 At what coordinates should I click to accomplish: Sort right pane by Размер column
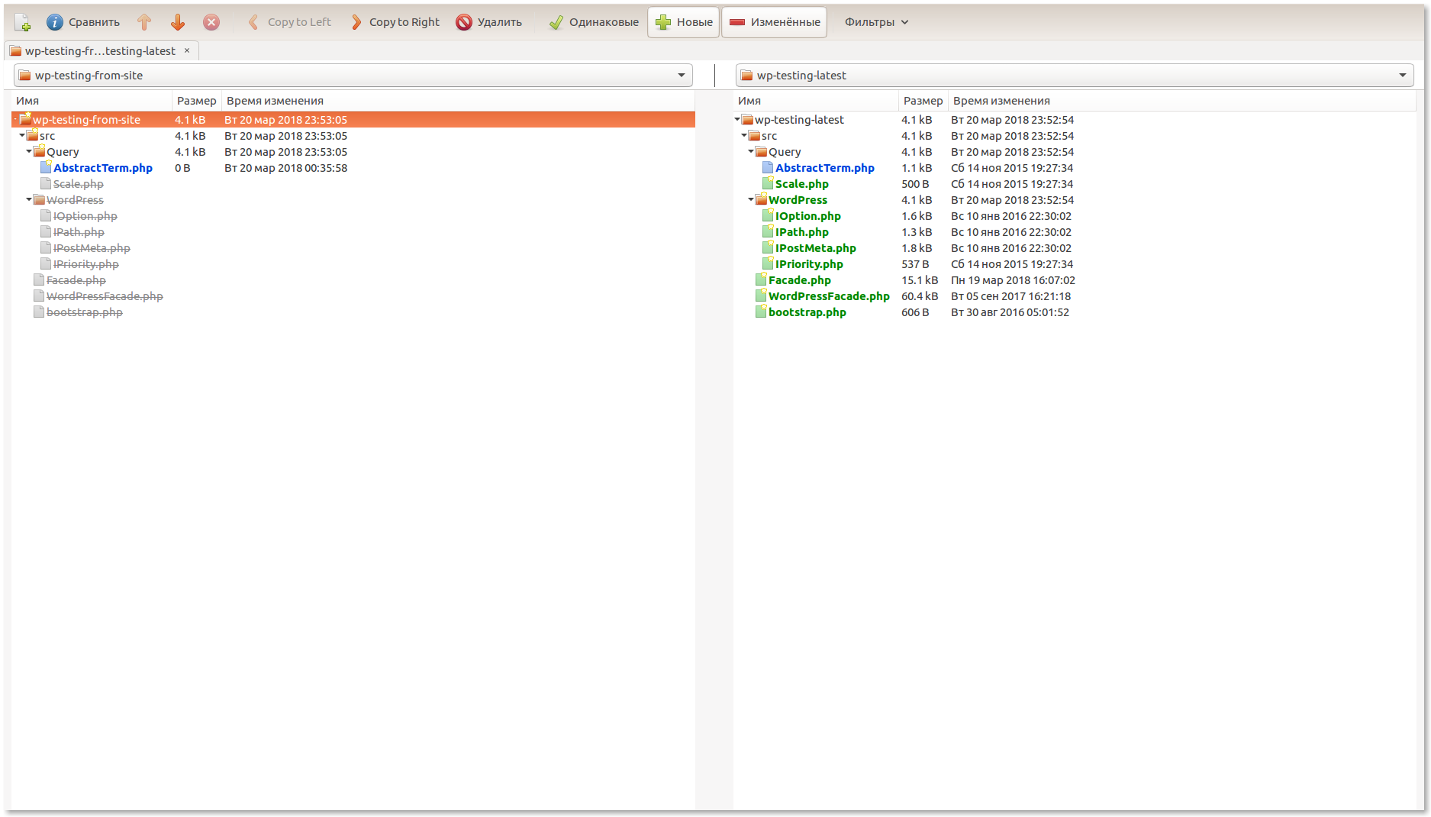923,101
